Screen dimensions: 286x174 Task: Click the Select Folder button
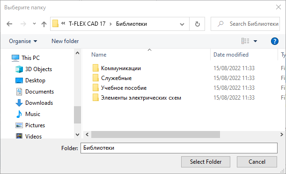point(205,162)
